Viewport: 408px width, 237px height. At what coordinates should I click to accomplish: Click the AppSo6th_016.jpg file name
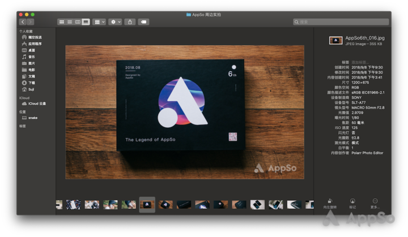pyautogui.click(x=365, y=38)
